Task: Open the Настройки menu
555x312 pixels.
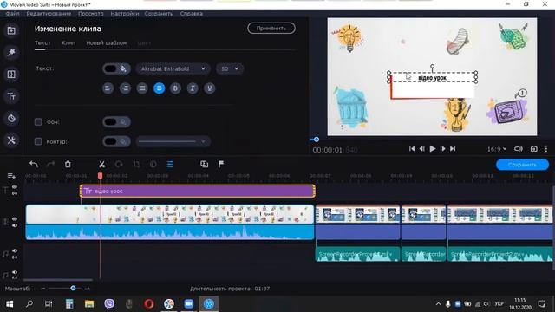Action: [125, 14]
